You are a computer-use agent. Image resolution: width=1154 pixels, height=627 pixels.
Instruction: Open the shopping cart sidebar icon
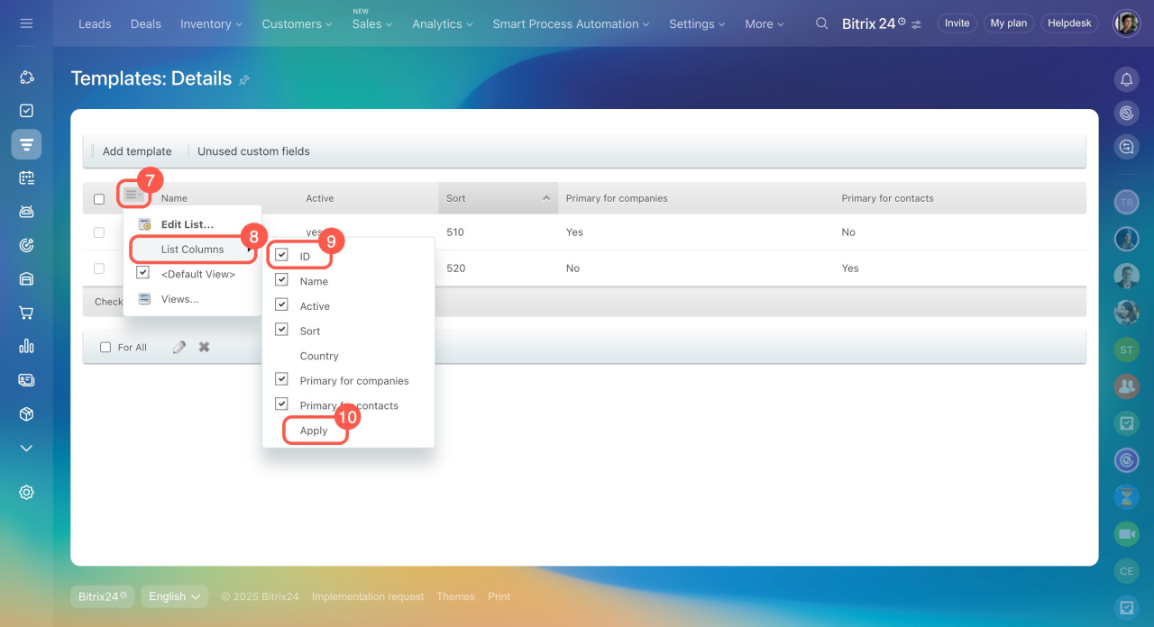(26, 313)
